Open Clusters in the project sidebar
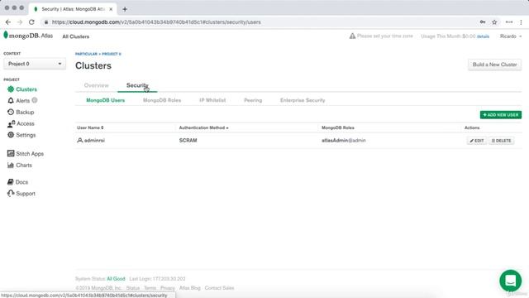Viewport: 529px width, 298px height. (22, 89)
